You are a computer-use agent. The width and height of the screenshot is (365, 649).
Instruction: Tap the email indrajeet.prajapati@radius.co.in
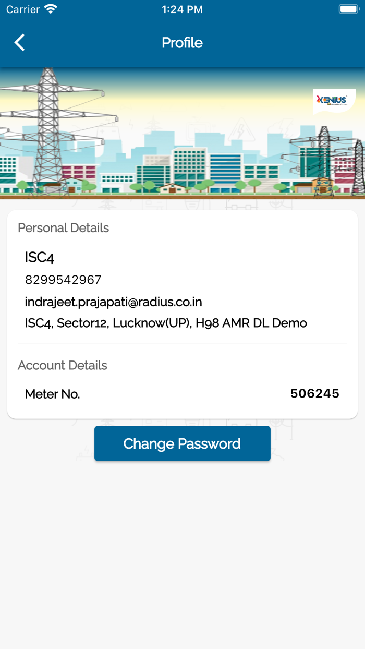tap(113, 302)
